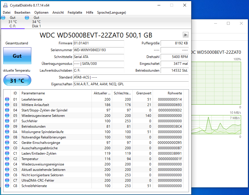This screenshot has width=249, height=195.
Task: Click the Puffergröße value 8192 KB
Action: [175, 43]
